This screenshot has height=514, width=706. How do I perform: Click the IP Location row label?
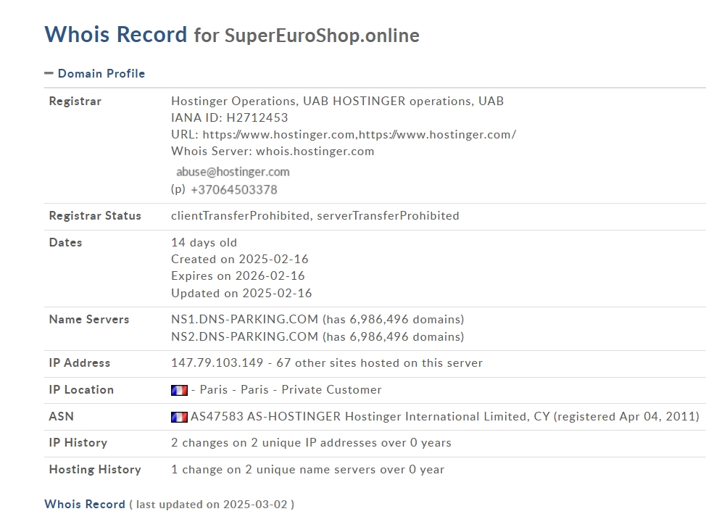[x=81, y=389]
